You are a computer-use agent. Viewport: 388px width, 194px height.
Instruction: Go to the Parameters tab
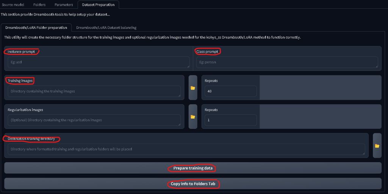click(64, 5)
